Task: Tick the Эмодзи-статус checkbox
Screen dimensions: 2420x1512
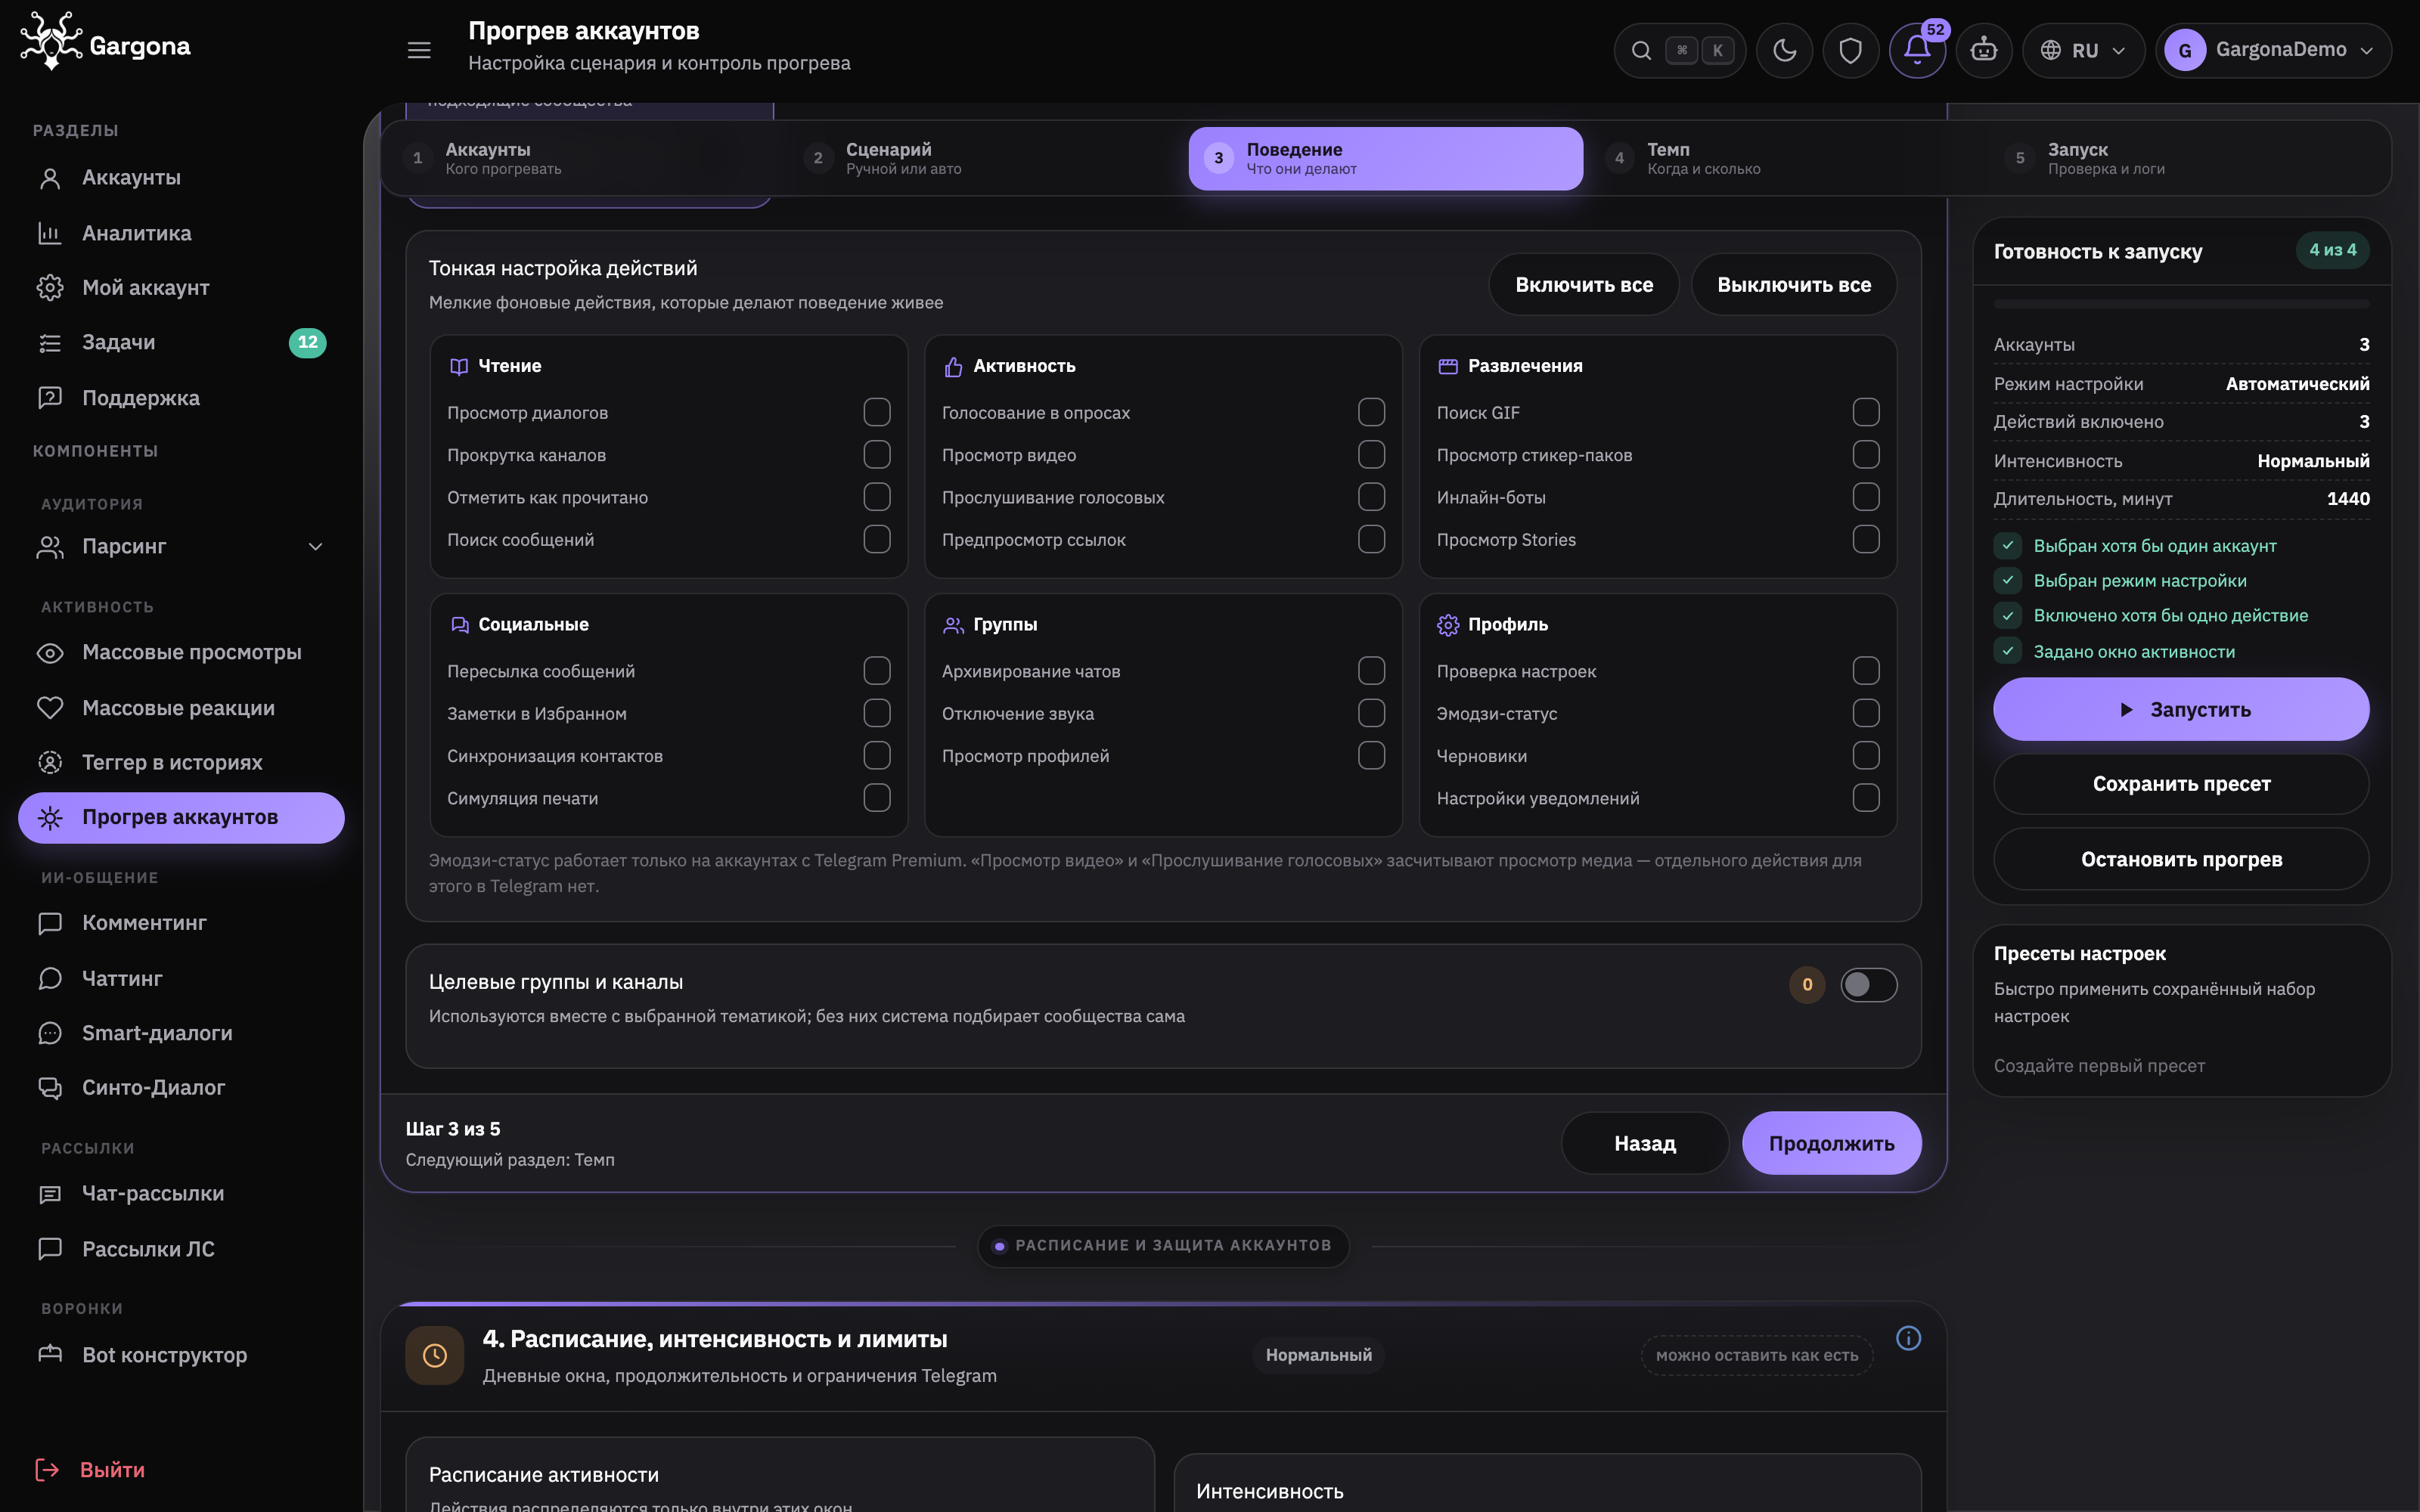Action: (1865, 713)
